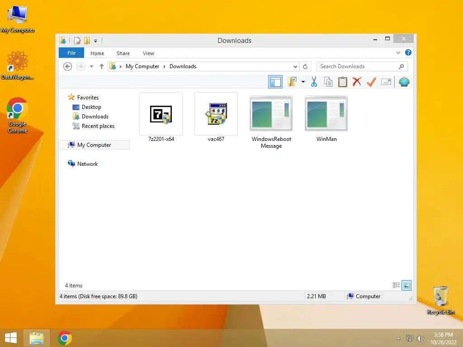Click the folder options checklist icon
Viewport: 463px width, 347px height.
click(292, 82)
